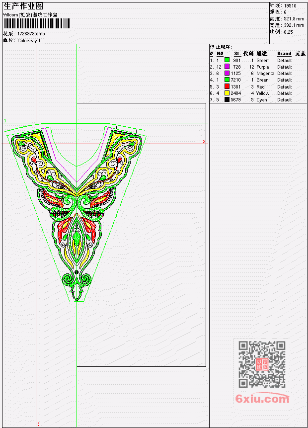The width and height of the screenshot is (308, 428).
Task: Click the 生产作业图 title
Action: pyautogui.click(x=23, y=6)
